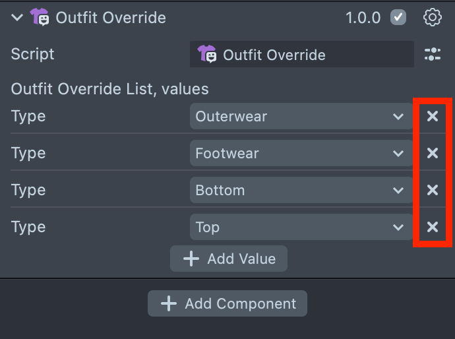Click the script picker sliders icon

pos(433,55)
